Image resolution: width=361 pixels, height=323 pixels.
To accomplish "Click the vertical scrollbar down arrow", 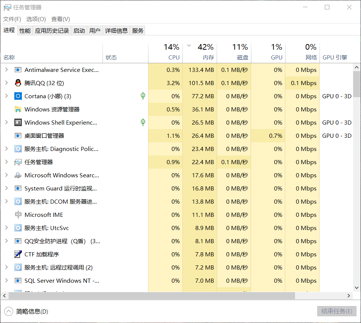I will pos(356,288).
